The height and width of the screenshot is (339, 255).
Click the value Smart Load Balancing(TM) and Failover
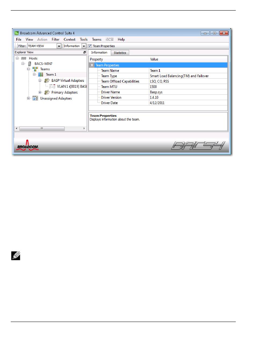pos(179,76)
